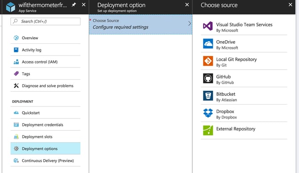This screenshot has width=299, height=173.
Task: Click the Deployment options gear icon
Action: (16, 148)
